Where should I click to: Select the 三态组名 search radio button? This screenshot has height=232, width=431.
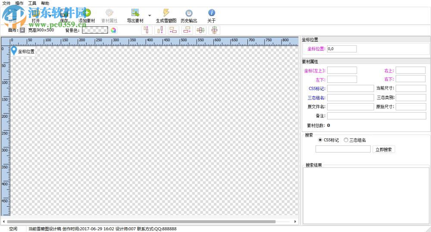(x=346, y=140)
